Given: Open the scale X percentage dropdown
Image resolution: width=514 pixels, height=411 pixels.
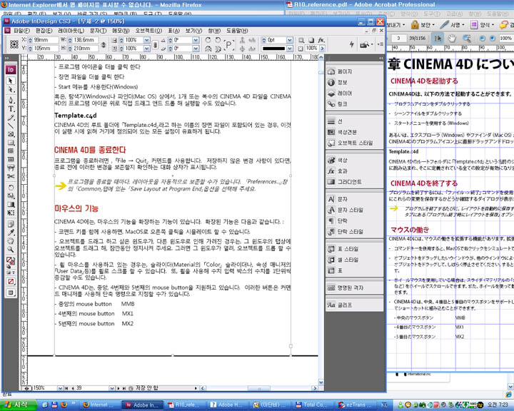Looking at the screenshot, I should (147, 40).
